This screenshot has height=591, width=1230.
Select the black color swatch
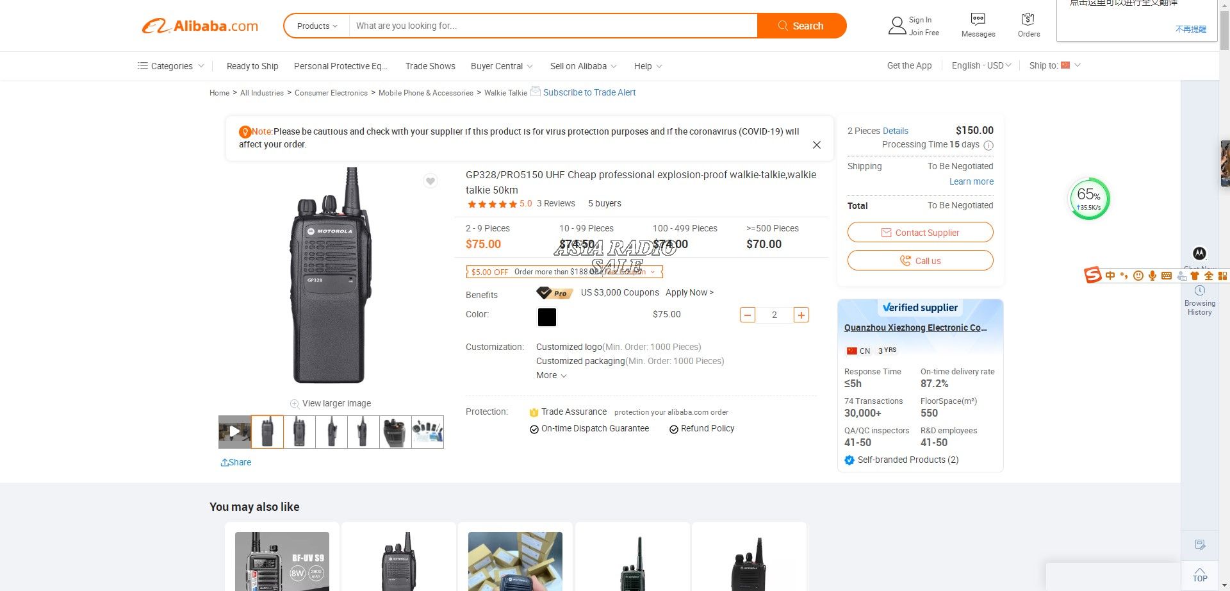546,317
